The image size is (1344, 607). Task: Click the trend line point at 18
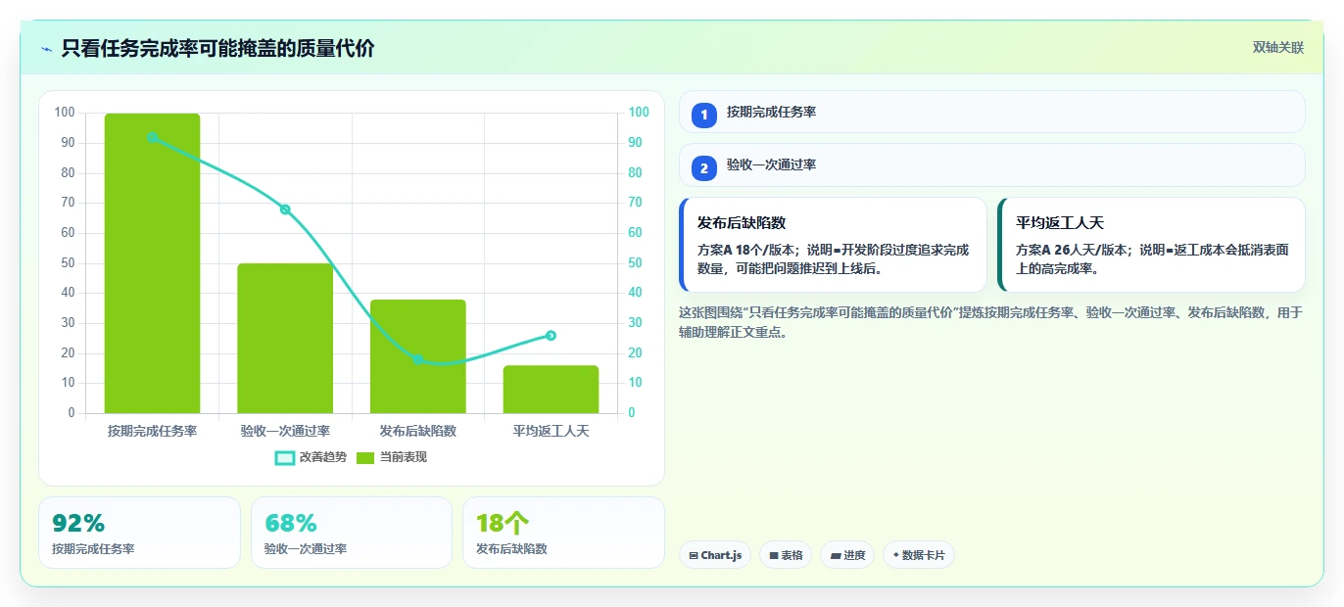pos(418,359)
